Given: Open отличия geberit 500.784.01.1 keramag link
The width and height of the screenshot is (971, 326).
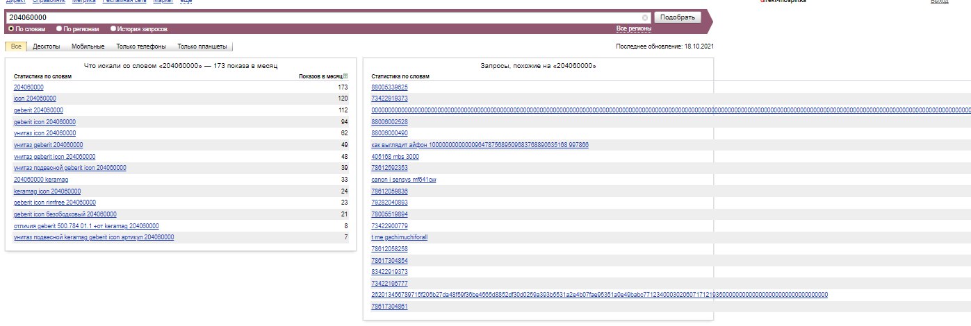Looking at the screenshot, I should [x=86, y=226].
